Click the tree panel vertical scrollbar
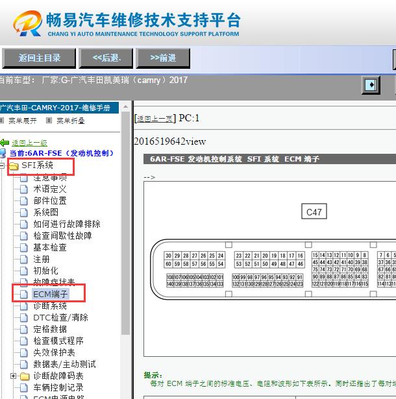Image resolution: width=396 pixels, height=399 pixels. point(125,223)
